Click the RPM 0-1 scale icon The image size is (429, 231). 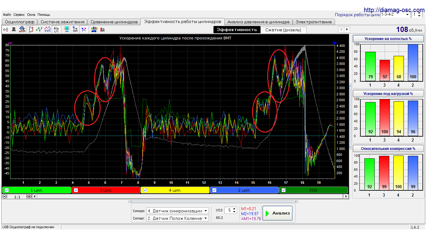[31, 29]
